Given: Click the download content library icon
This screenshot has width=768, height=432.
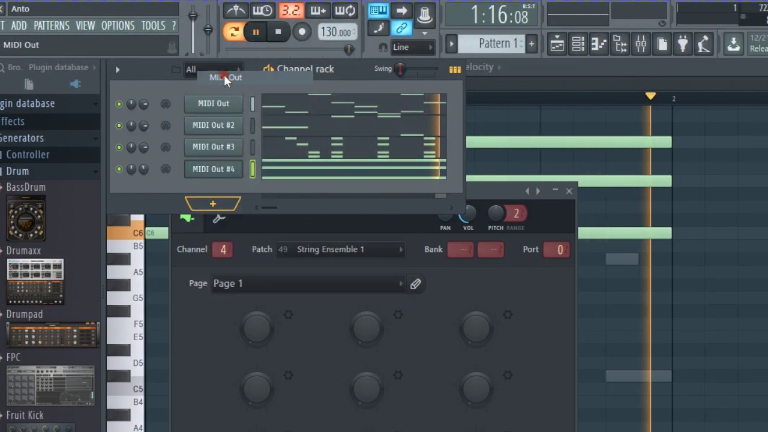Looking at the screenshot, I should pos(733,44).
